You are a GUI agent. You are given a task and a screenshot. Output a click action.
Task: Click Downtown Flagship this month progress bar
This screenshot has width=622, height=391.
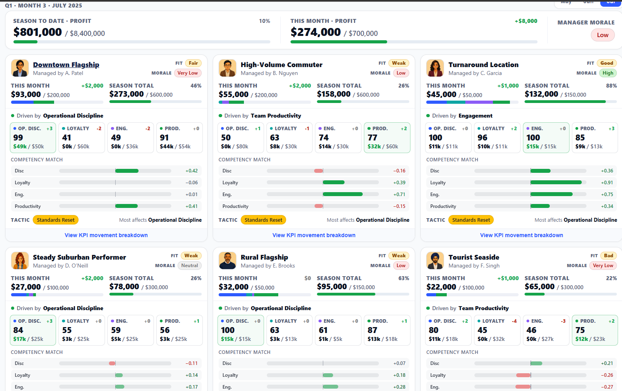pyautogui.click(x=57, y=102)
